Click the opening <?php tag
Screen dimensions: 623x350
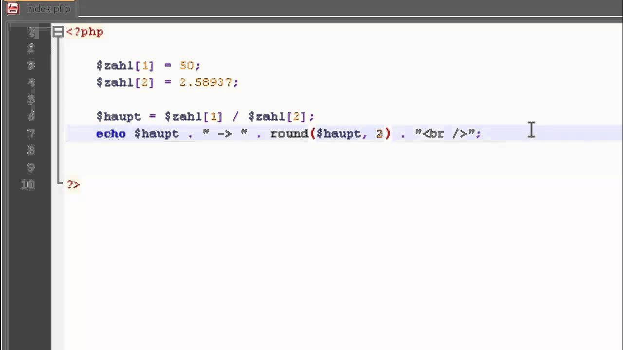click(85, 32)
